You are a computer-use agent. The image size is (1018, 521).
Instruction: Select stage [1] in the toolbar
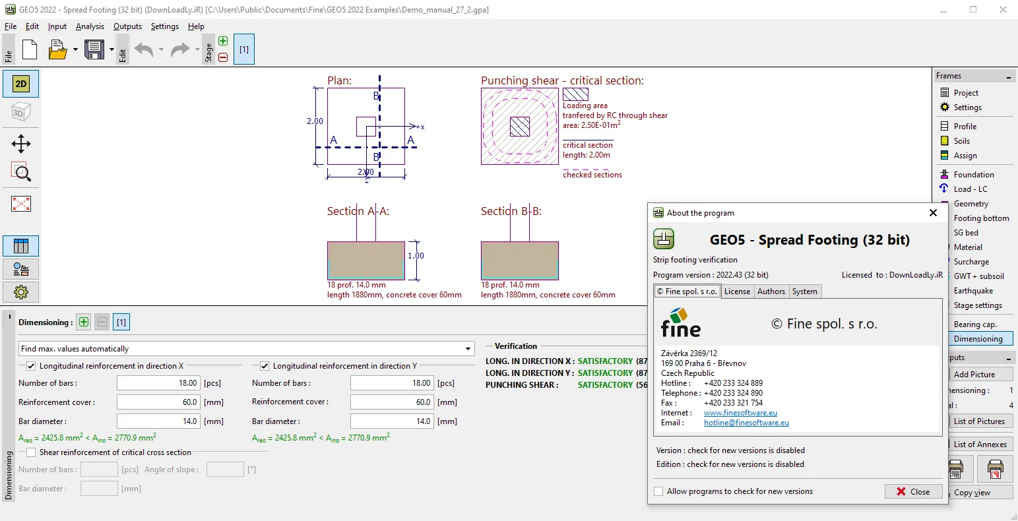pyautogui.click(x=244, y=49)
